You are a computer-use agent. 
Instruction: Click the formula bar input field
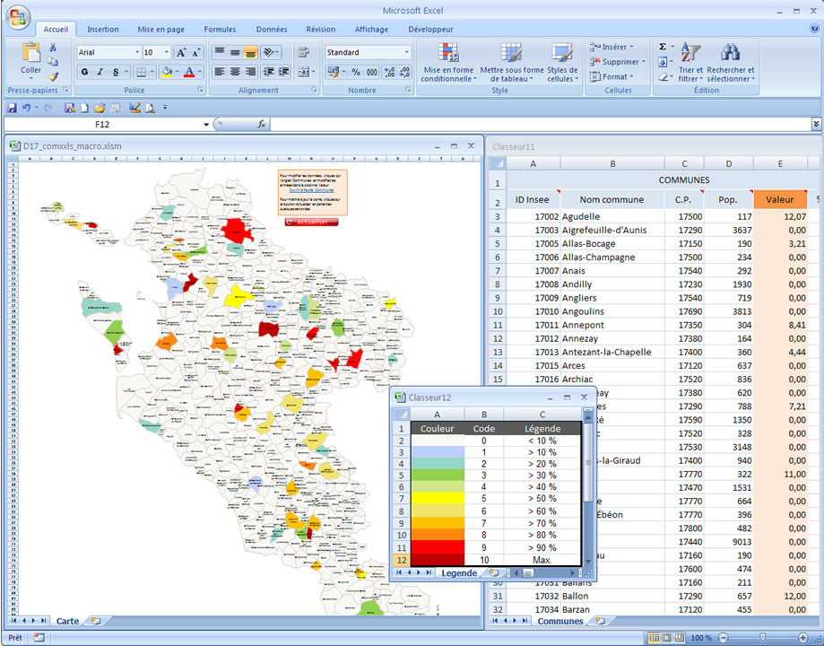tap(541, 124)
